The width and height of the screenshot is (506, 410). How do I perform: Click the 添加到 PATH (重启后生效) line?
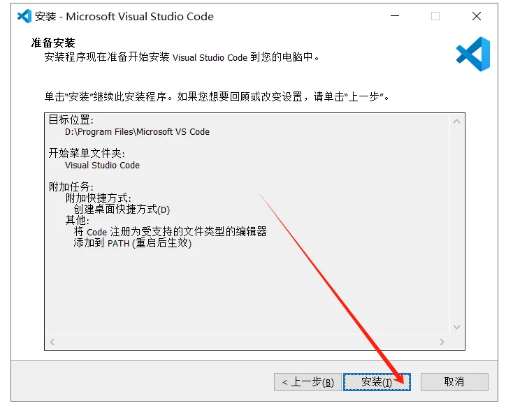coord(133,243)
